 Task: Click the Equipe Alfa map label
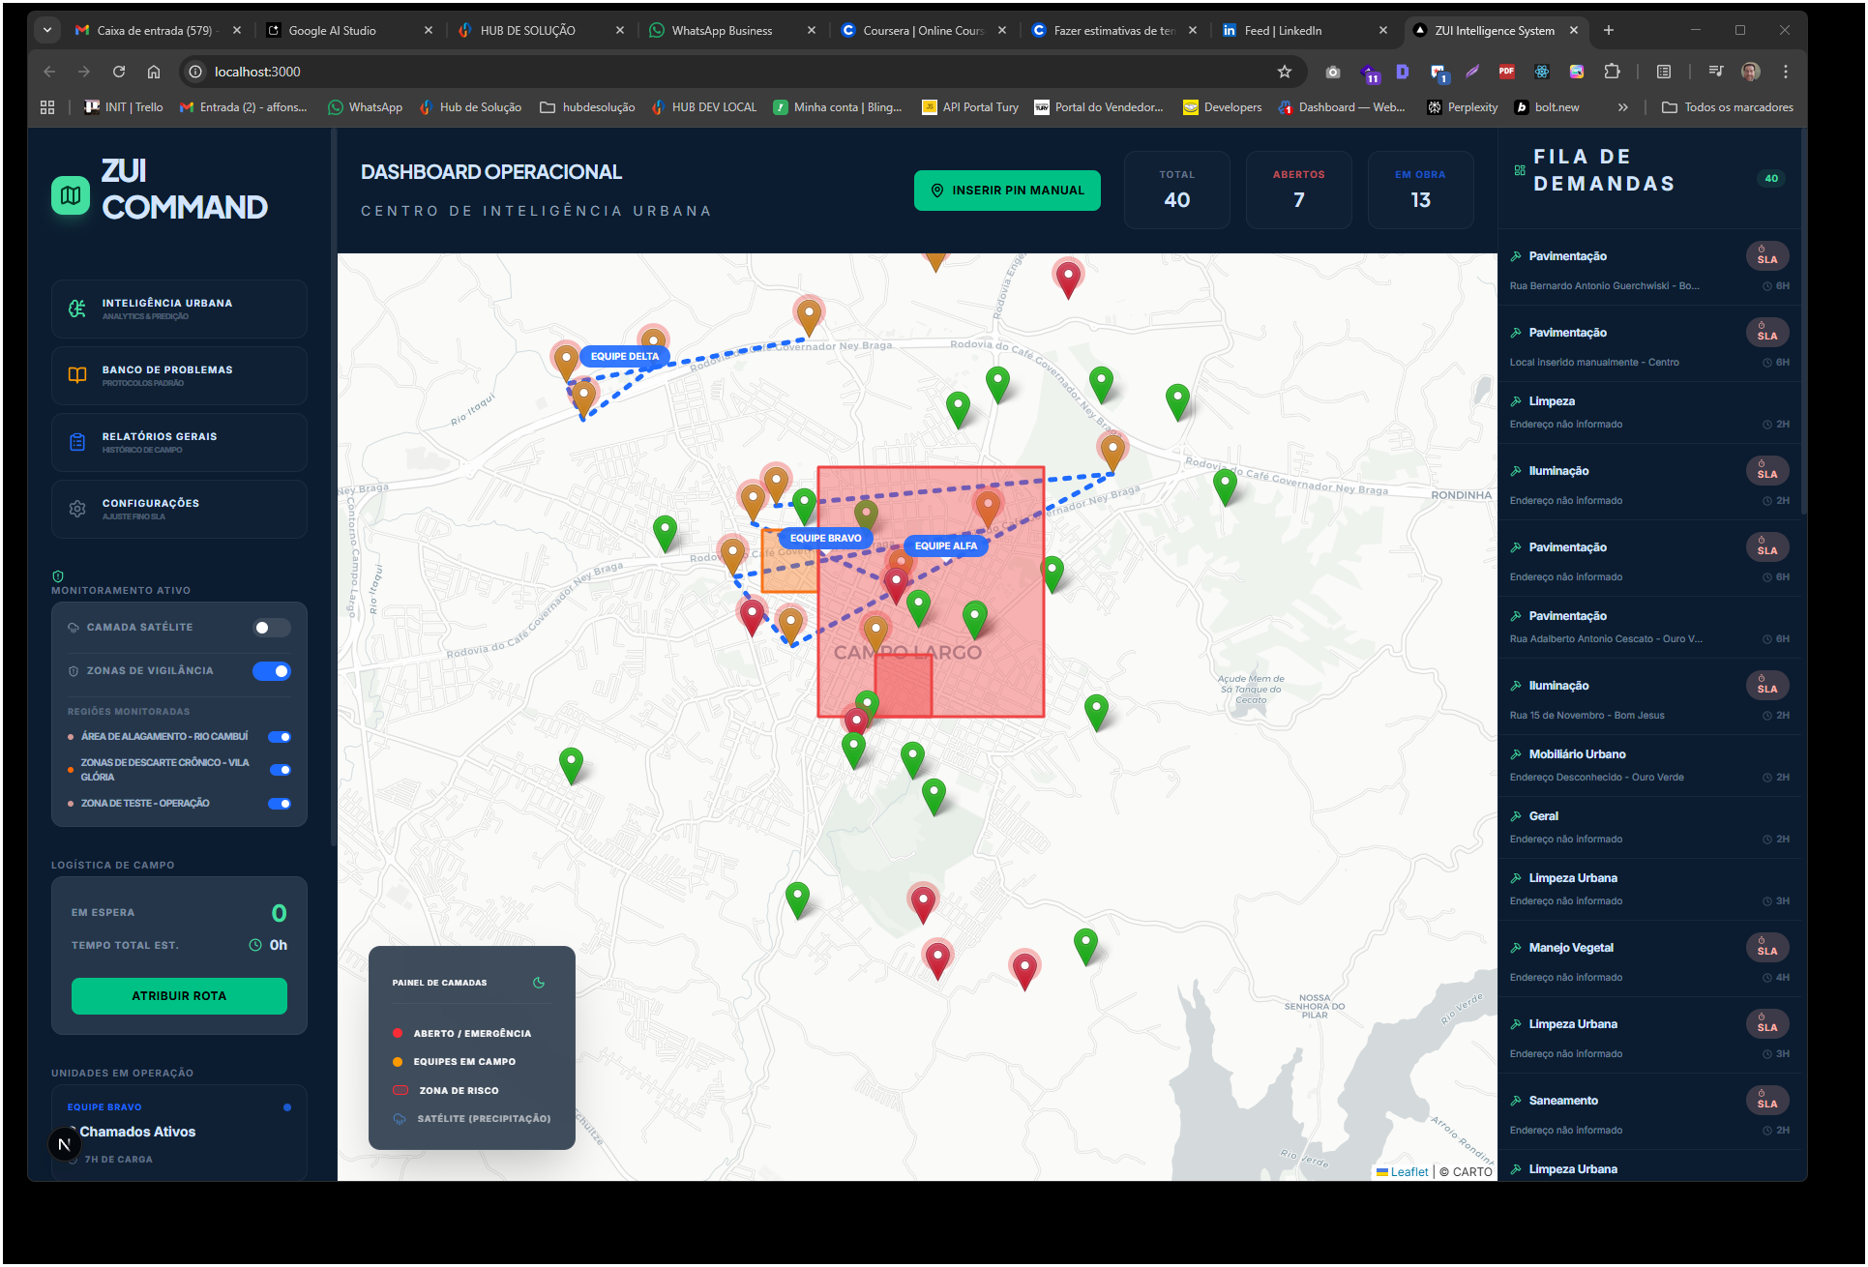tap(946, 546)
